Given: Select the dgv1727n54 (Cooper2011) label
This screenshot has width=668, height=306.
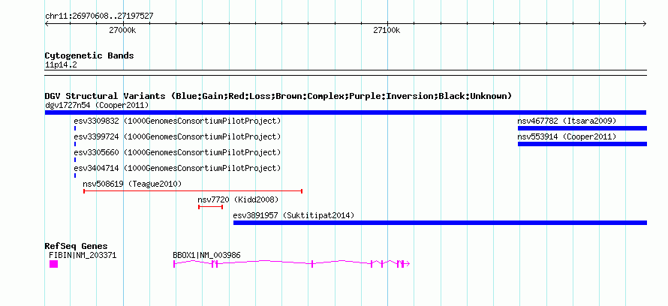Looking at the screenshot, I should [x=97, y=105].
